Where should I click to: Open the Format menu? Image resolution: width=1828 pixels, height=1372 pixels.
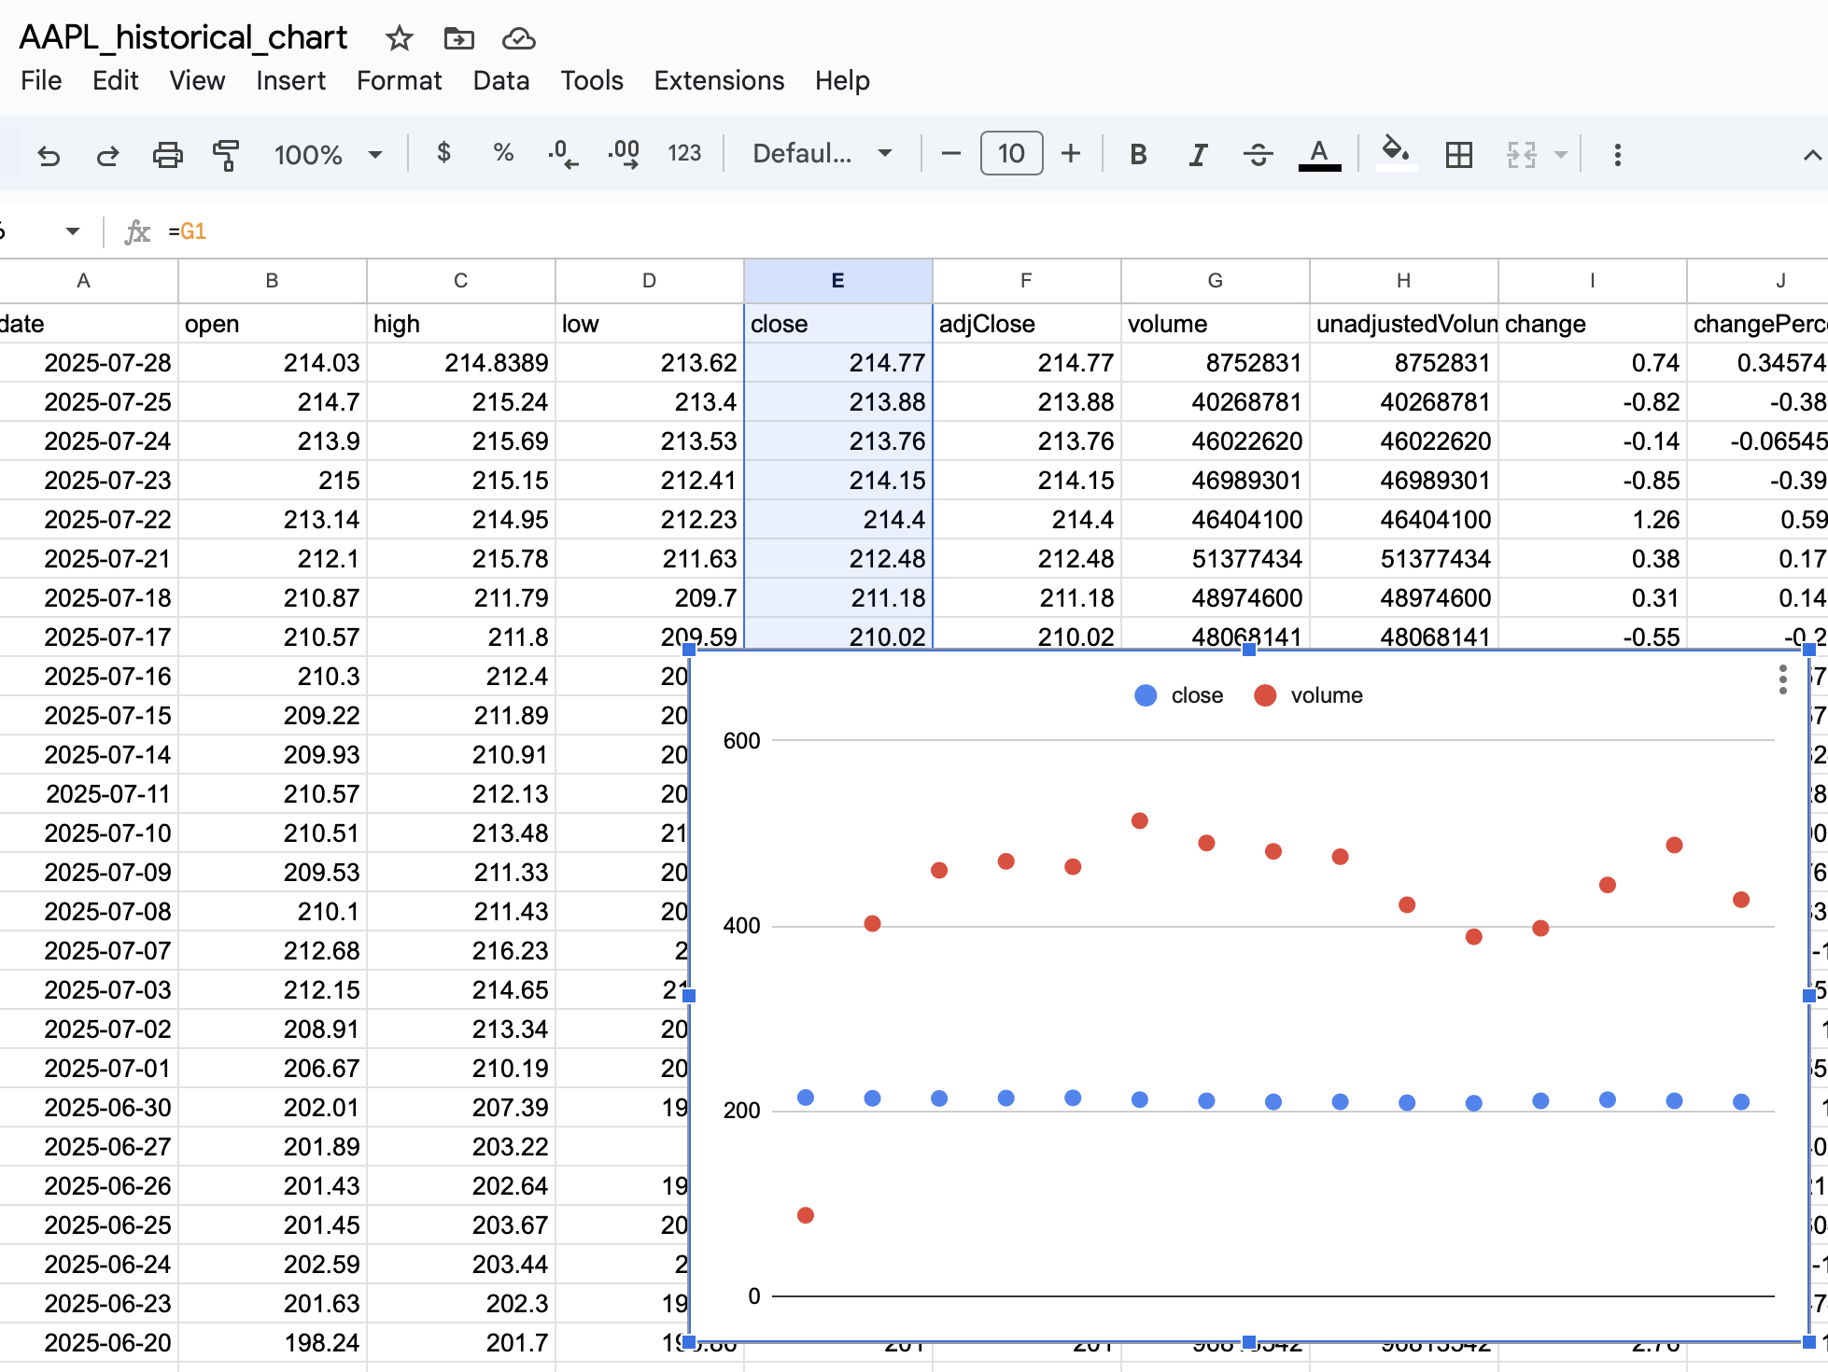pyautogui.click(x=399, y=80)
